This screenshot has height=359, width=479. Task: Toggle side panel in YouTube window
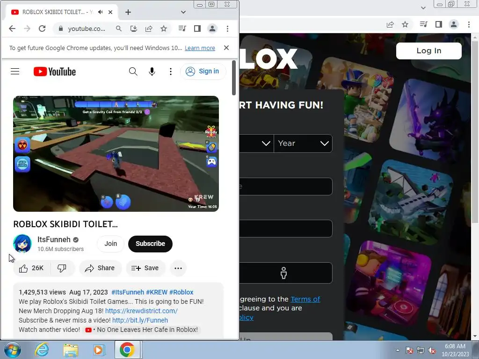[x=197, y=29]
